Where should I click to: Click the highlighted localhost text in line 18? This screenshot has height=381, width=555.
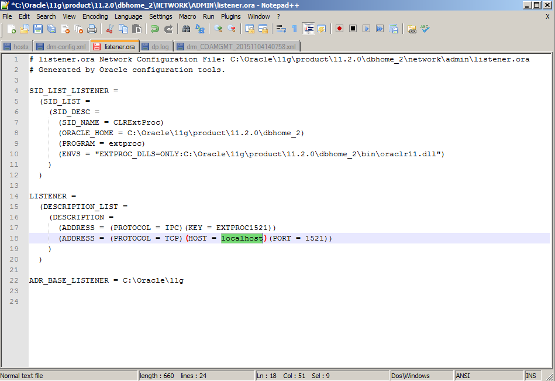pos(242,238)
